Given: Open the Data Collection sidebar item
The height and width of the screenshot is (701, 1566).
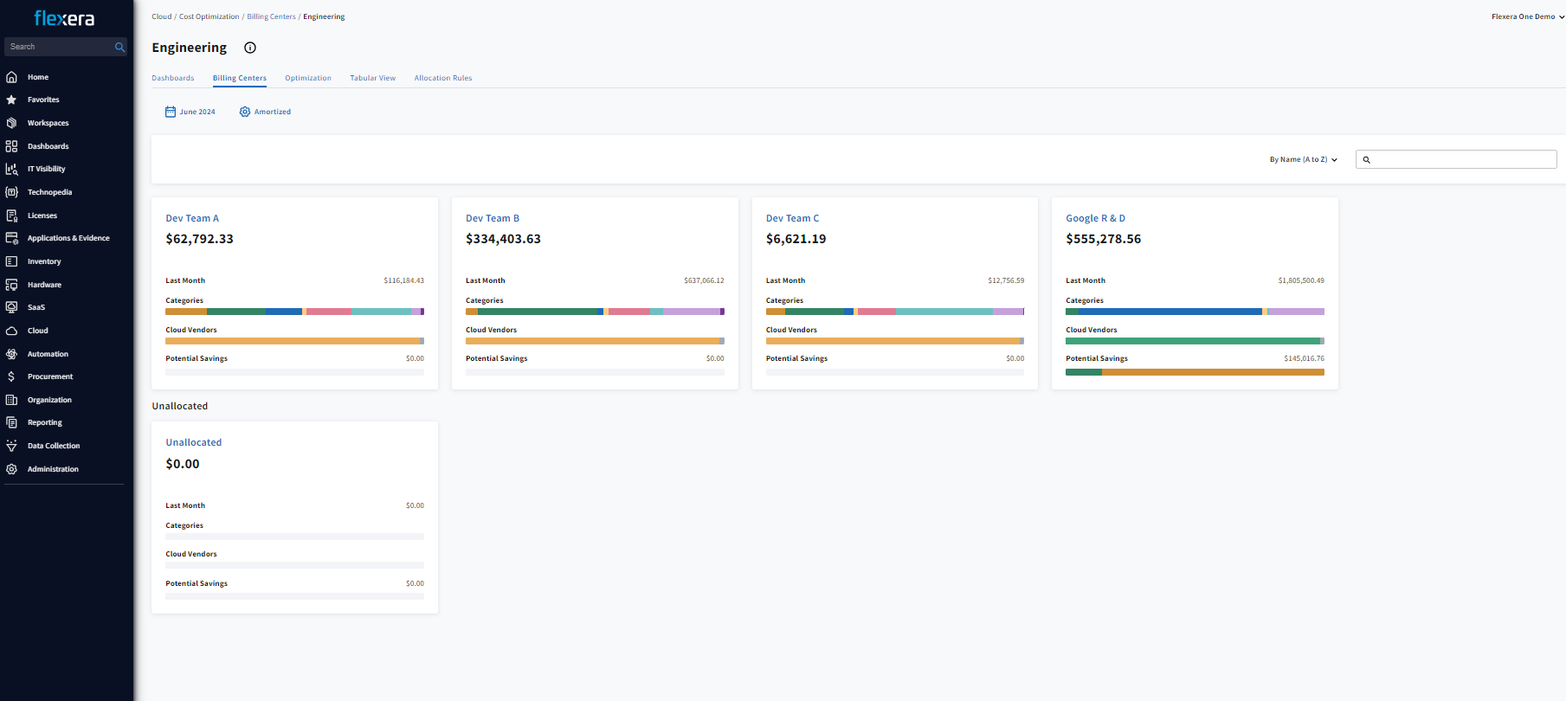Looking at the screenshot, I should click(x=53, y=446).
